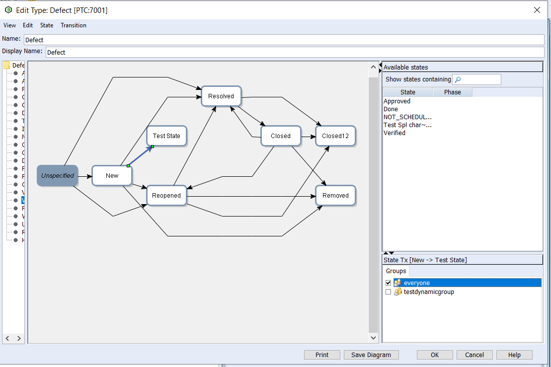
Task: Click the Display Name input field
Action: pyautogui.click(x=295, y=52)
